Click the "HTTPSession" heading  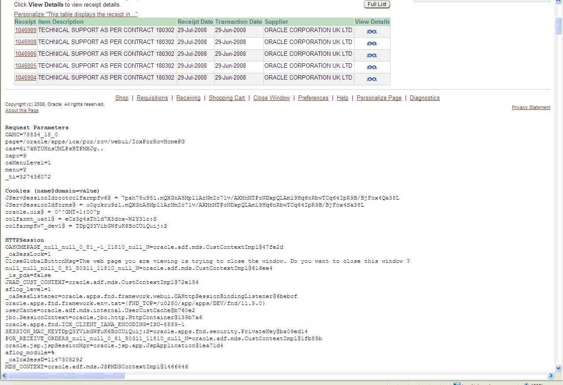click(25, 240)
